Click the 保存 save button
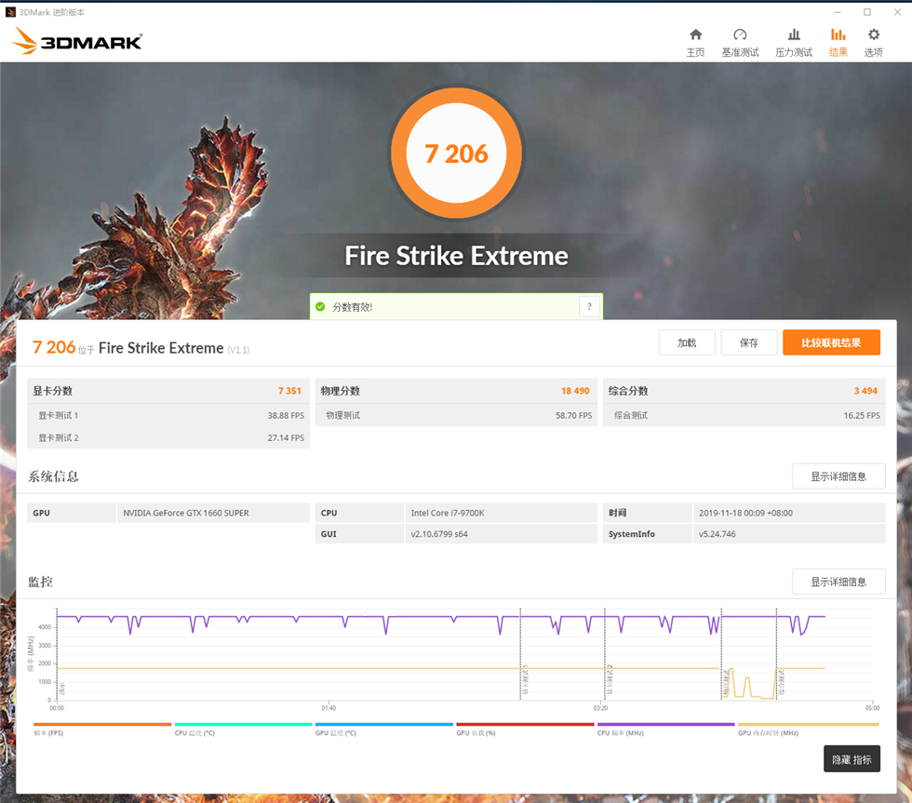This screenshot has width=912, height=803. pyautogui.click(x=749, y=342)
